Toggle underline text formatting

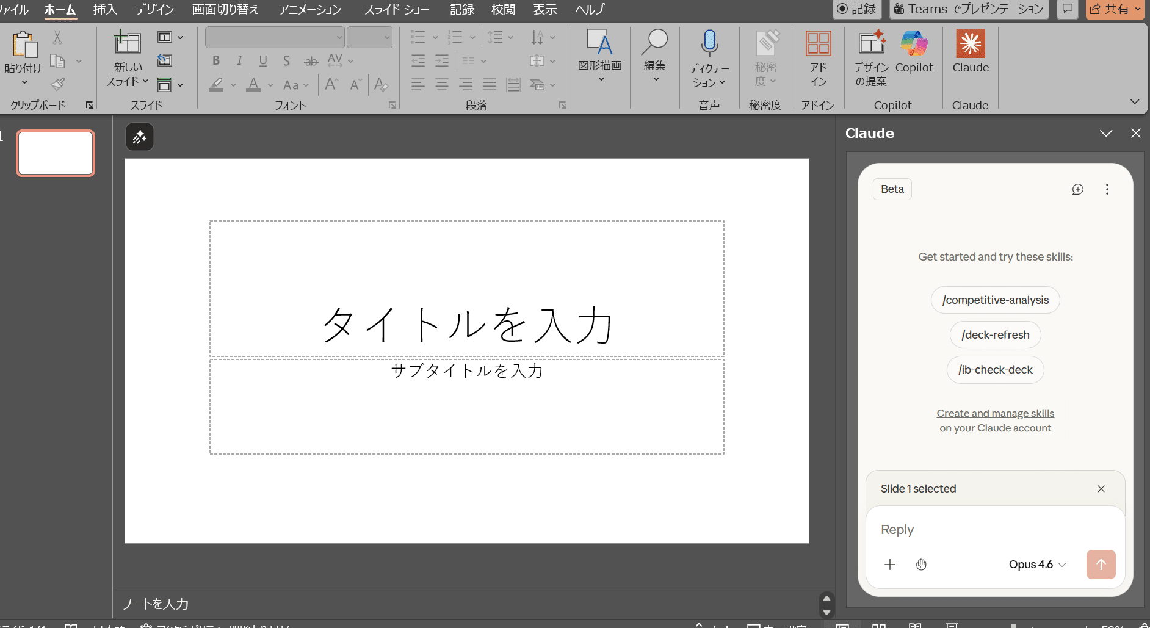pos(263,60)
